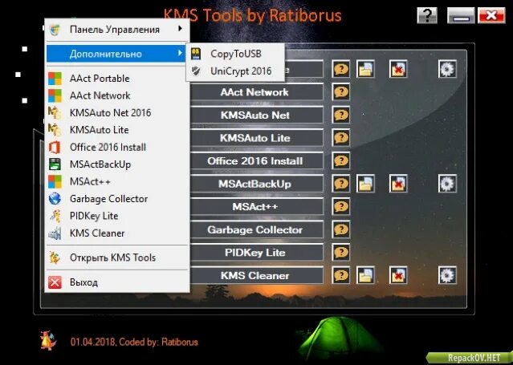Open the help bubble beside MSAct++

(341, 206)
